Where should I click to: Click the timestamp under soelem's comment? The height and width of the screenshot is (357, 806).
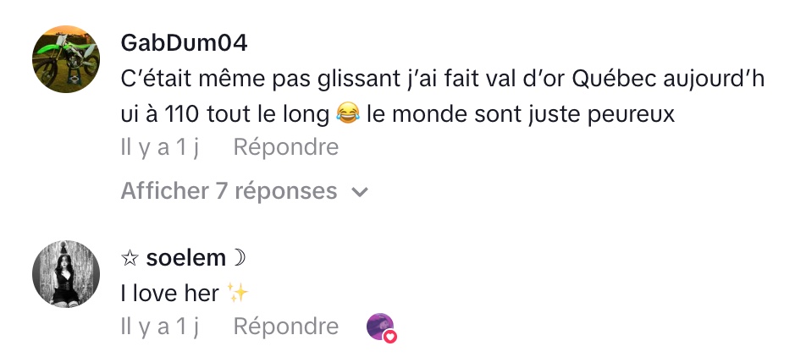(x=158, y=327)
